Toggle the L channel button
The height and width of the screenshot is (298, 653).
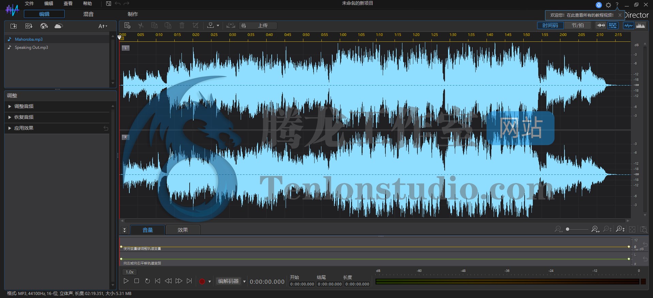tap(126, 48)
